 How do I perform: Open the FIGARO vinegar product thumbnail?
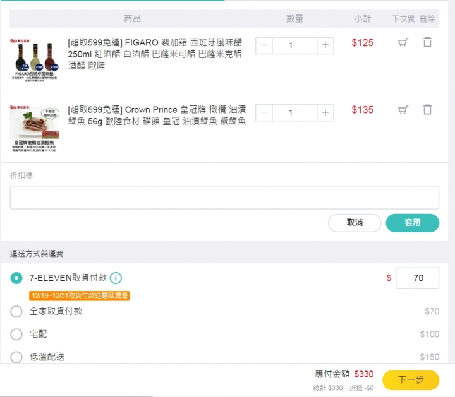click(x=34, y=60)
